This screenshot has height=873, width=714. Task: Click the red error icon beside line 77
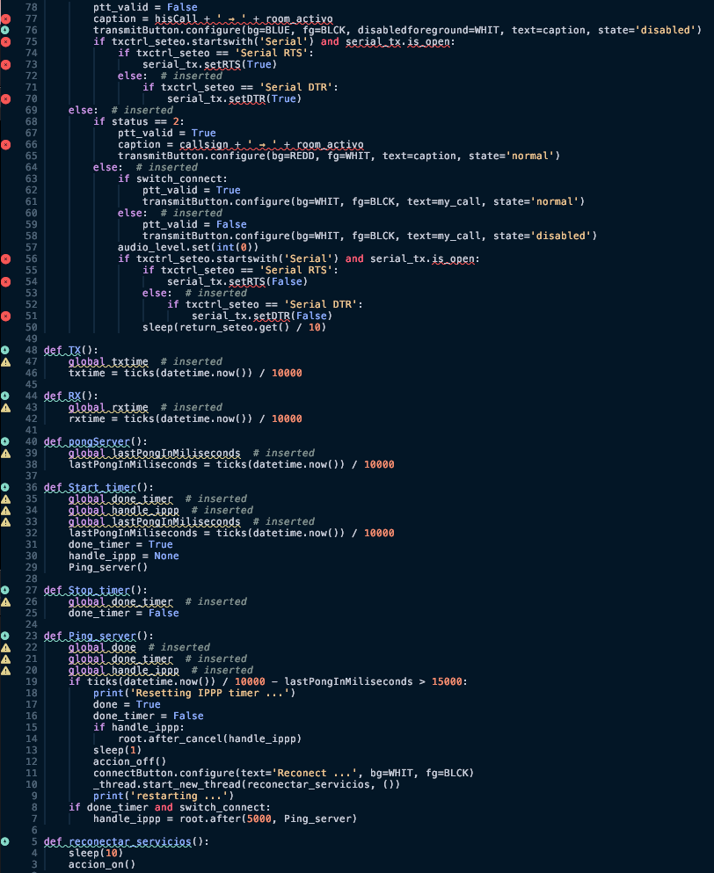[x=5, y=19]
